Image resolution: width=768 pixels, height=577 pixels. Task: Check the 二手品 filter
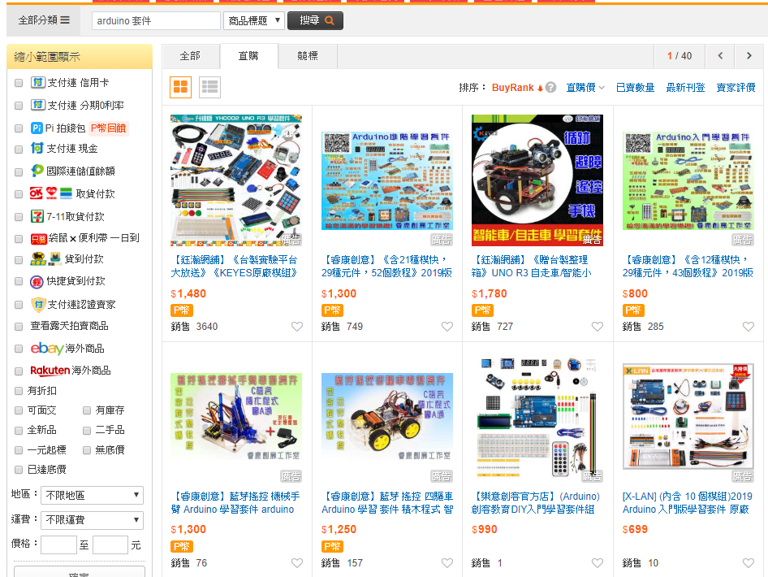click(87, 431)
